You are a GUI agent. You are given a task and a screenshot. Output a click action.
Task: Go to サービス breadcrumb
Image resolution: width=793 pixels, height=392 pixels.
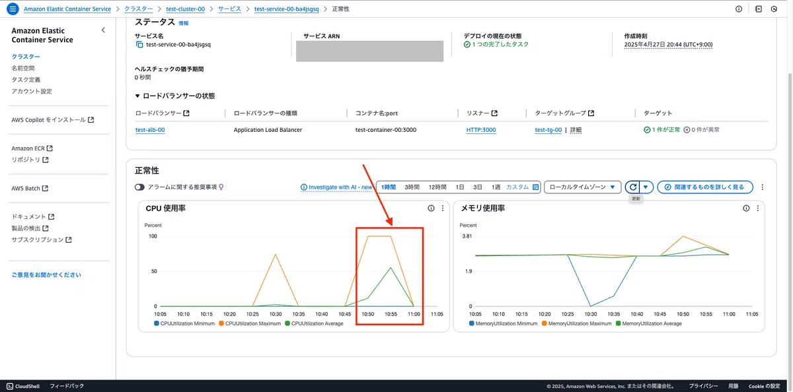(x=230, y=9)
